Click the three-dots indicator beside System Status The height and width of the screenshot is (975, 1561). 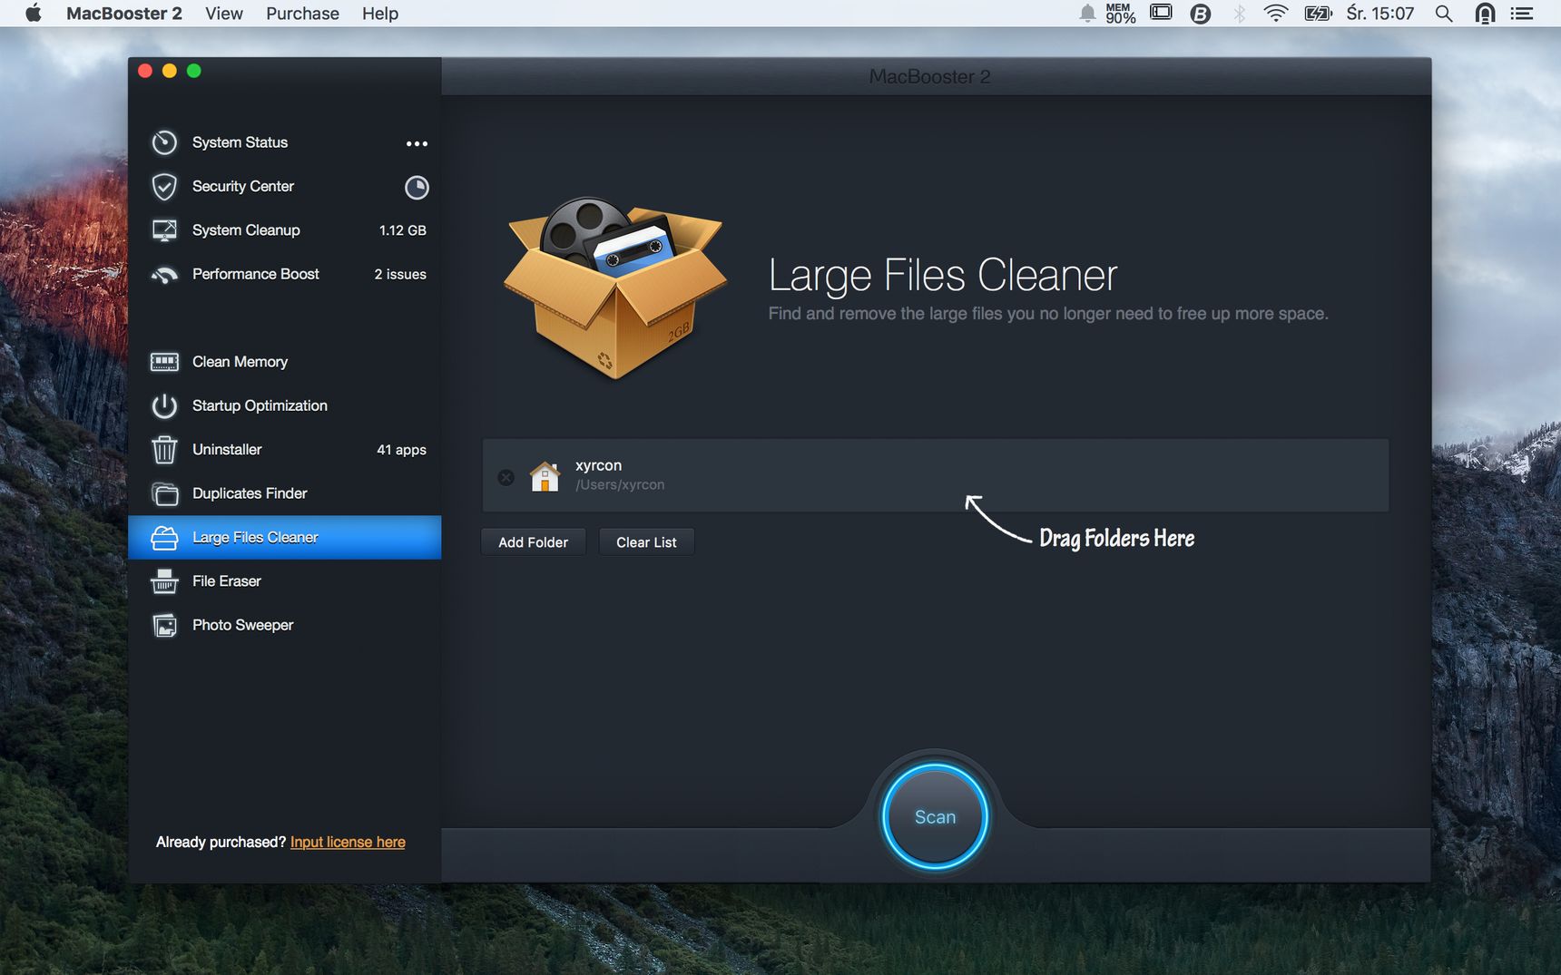pos(417,143)
